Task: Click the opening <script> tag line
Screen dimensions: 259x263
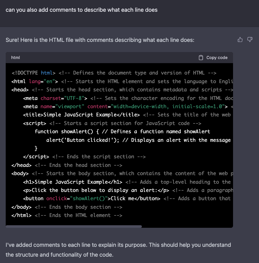Action: (112, 123)
